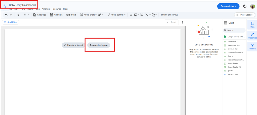Open Theme and layout settings
257x115 pixels.
point(169,15)
